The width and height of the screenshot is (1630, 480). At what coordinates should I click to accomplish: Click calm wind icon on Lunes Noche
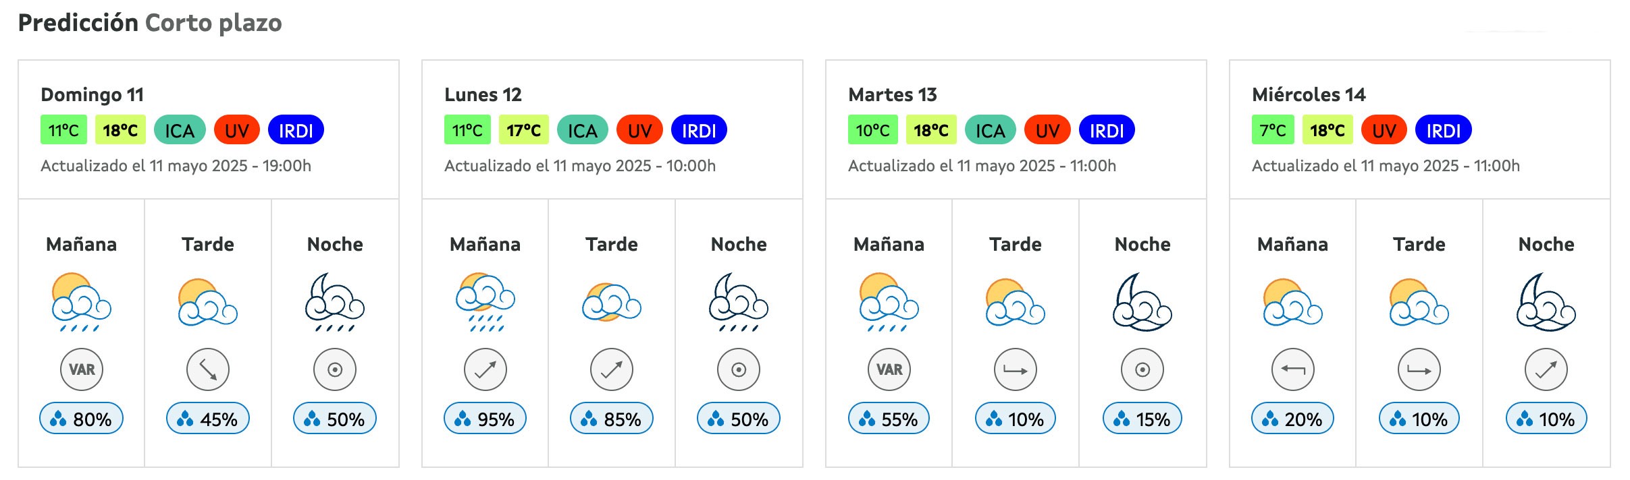pos(739,369)
